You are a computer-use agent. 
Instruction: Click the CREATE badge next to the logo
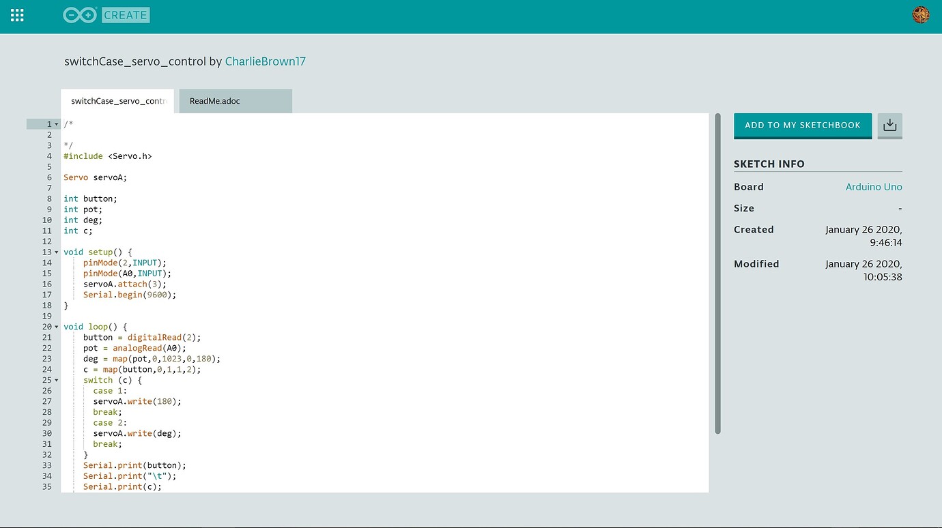tap(126, 14)
